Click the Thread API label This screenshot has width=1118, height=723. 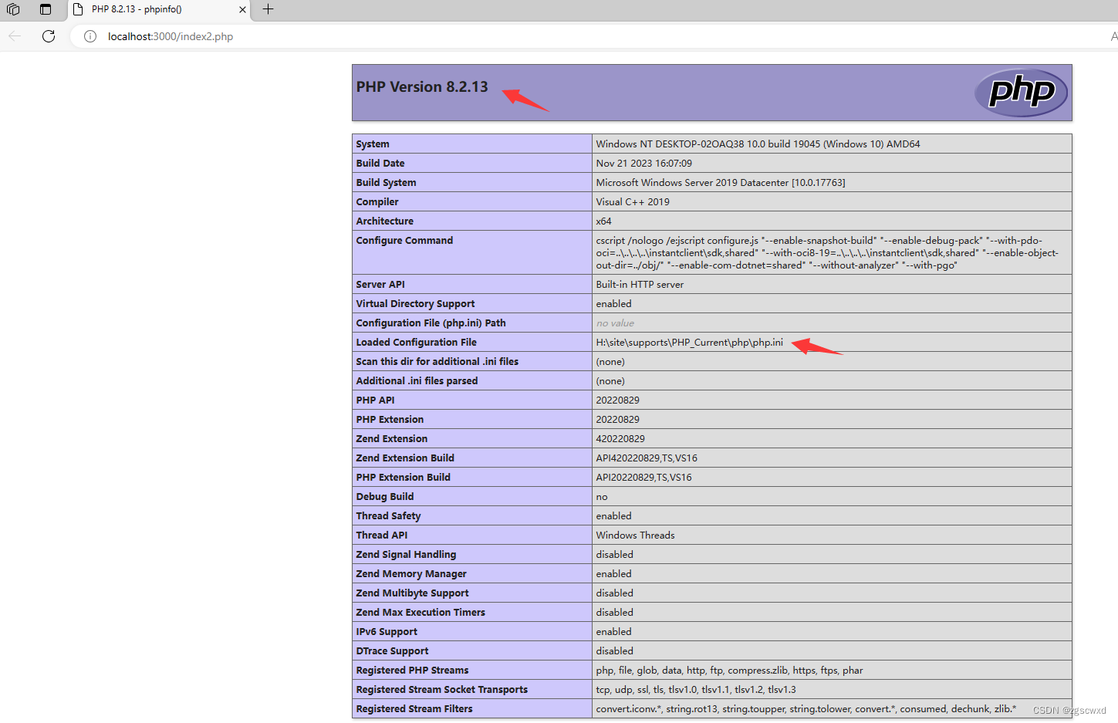[x=382, y=535]
